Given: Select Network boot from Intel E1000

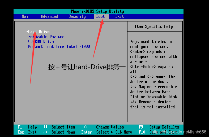Looking at the screenshot, I should click(59, 47).
